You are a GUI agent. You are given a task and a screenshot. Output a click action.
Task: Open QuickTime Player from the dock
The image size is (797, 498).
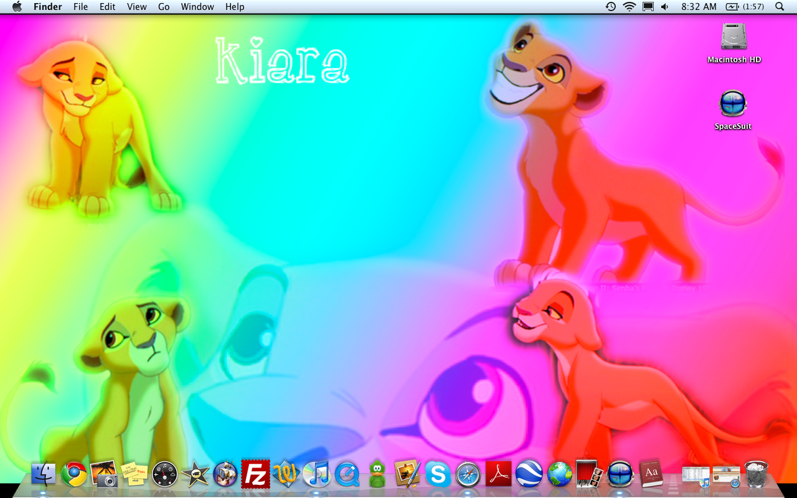click(347, 475)
